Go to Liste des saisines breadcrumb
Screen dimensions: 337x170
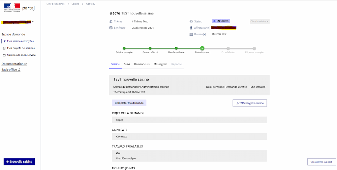pyautogui.click(x=55, y=4)
